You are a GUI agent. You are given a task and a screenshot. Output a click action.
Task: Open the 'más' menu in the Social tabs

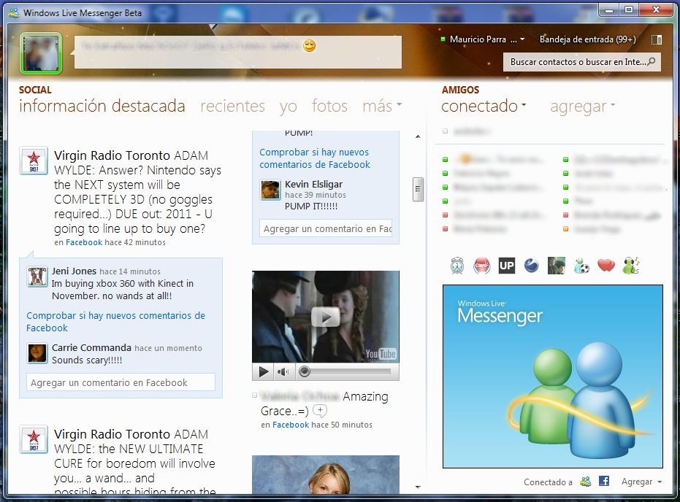point(382,107)
